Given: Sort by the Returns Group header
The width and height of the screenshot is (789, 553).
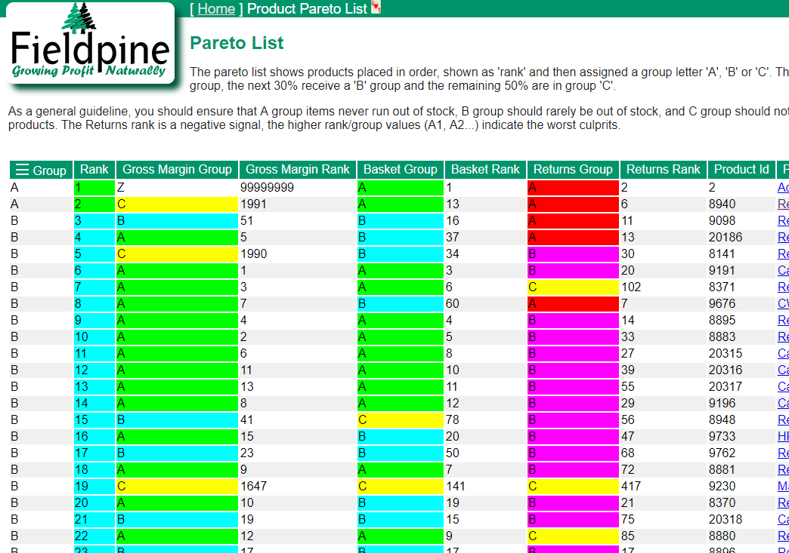Looking at the screenshot, I should pyautogui.click(x=573, y=170).
